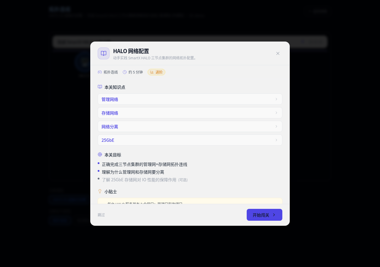Select the optional 25GbE 存储网 goal text
Screen dimensions: 380x267
tap(139, 180)
